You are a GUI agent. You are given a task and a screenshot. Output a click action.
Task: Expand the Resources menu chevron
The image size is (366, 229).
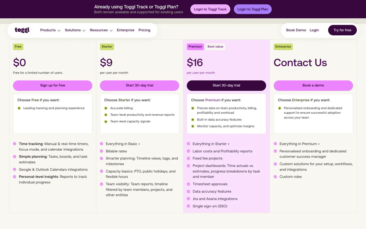pos(111,31)
